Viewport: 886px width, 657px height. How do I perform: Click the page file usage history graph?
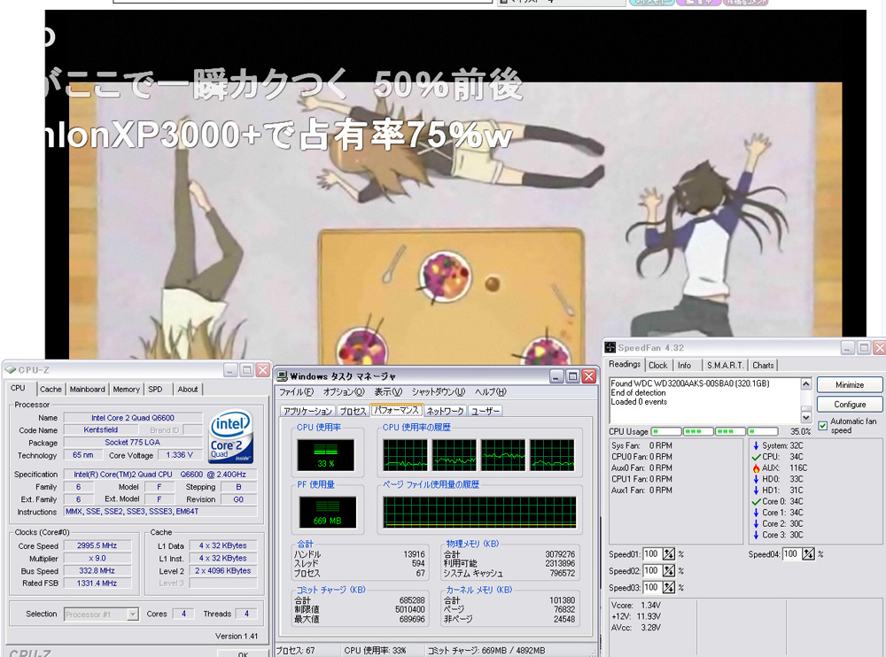tap(479, 513)
